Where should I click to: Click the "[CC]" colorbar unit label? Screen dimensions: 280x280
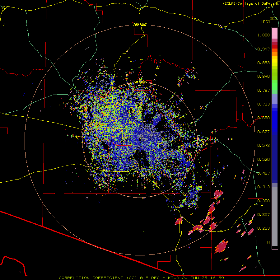pos(265,21)
